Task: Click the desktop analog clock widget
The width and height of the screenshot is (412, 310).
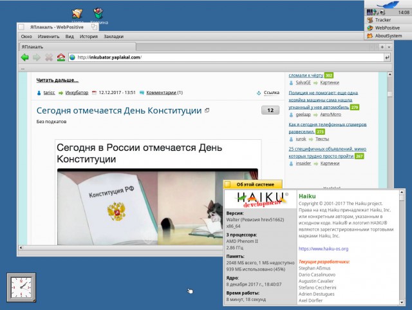Action: tap(21, 287)
